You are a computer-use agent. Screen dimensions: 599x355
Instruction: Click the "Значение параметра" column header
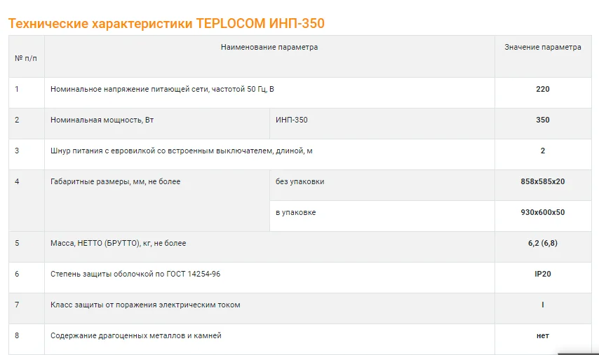542,48
